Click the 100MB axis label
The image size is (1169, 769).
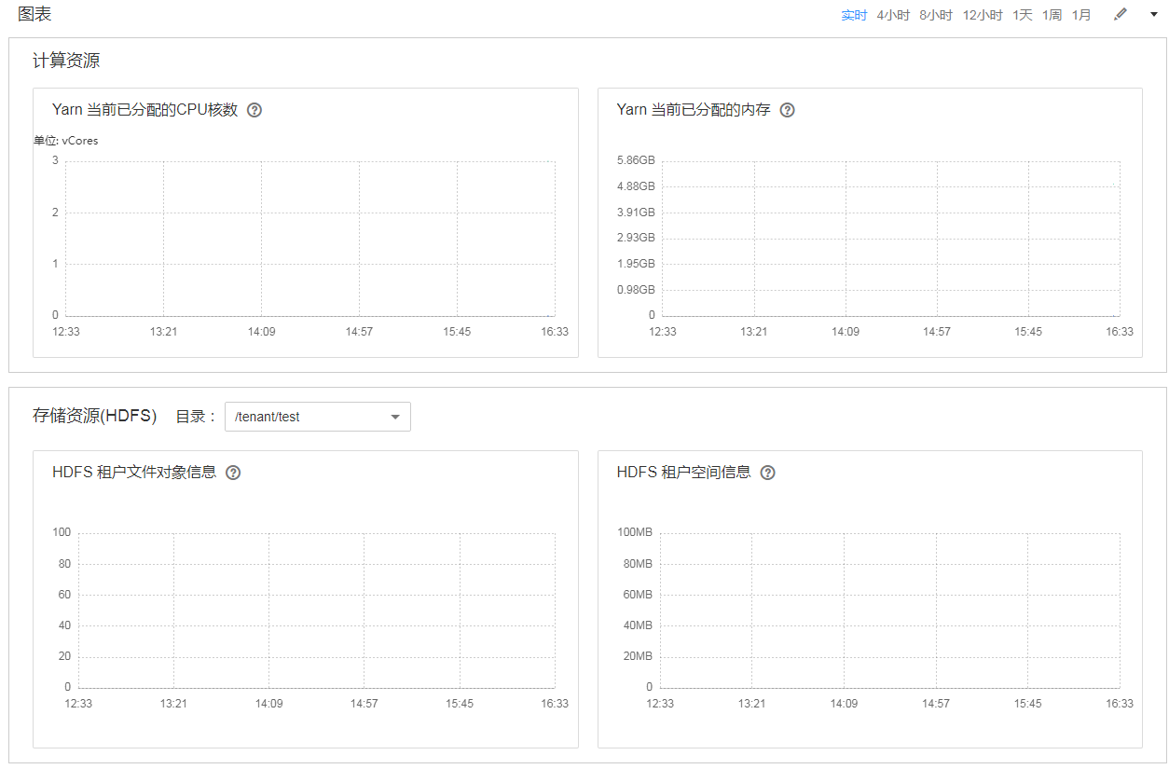(635, 532)
